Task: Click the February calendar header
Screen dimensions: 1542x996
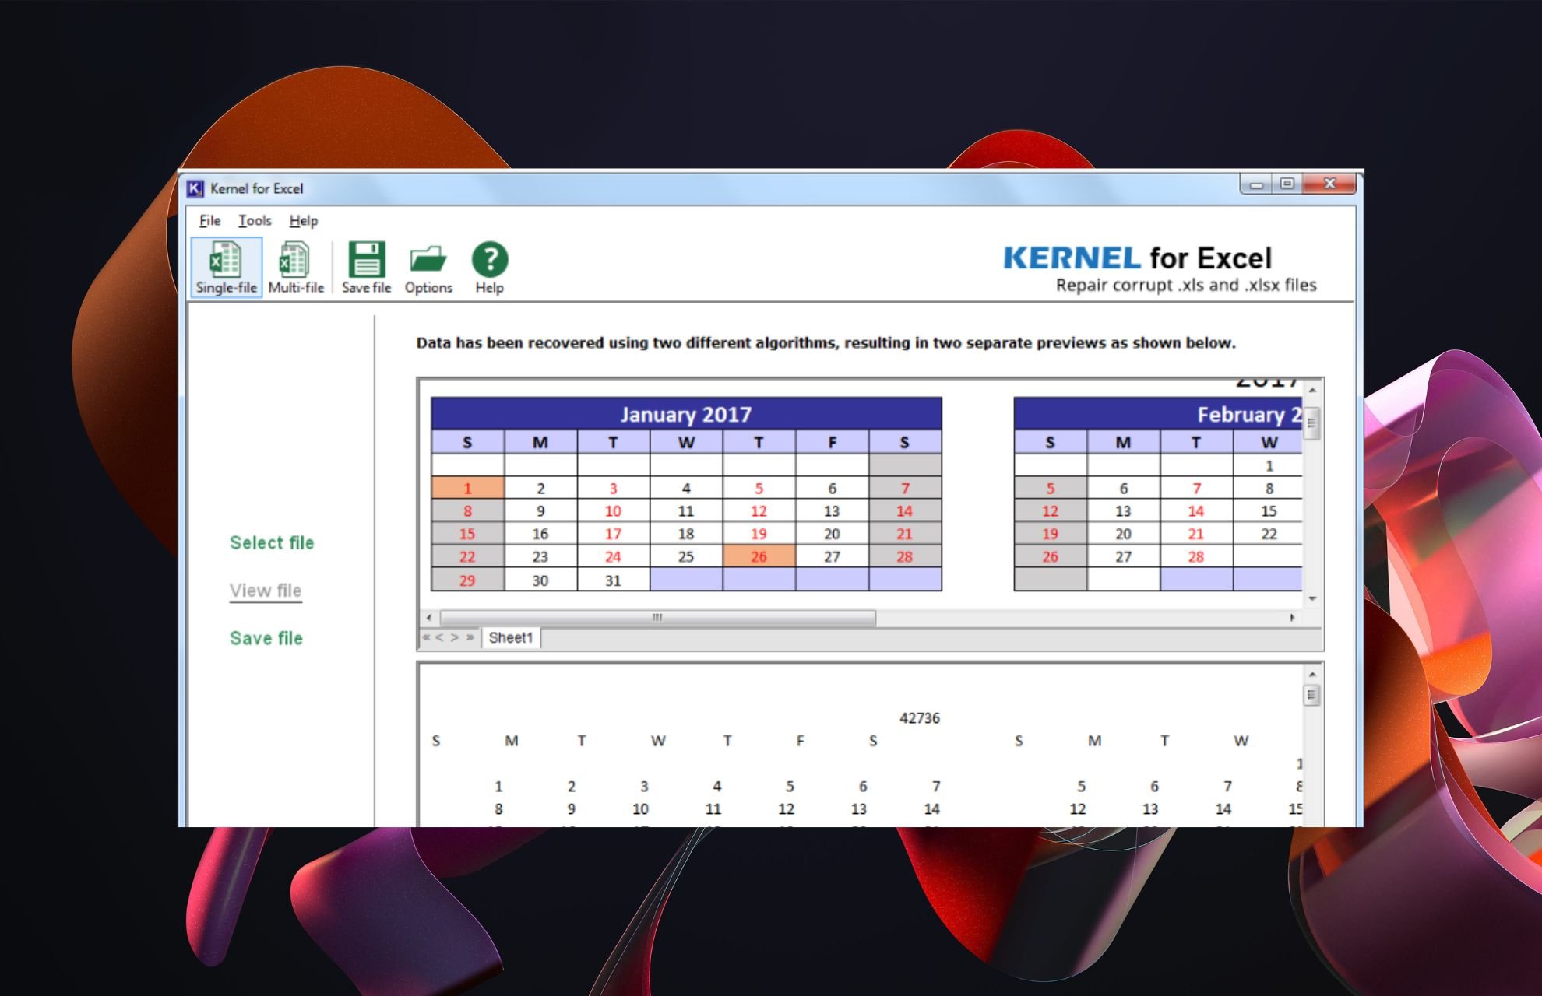Action: 1158,414
